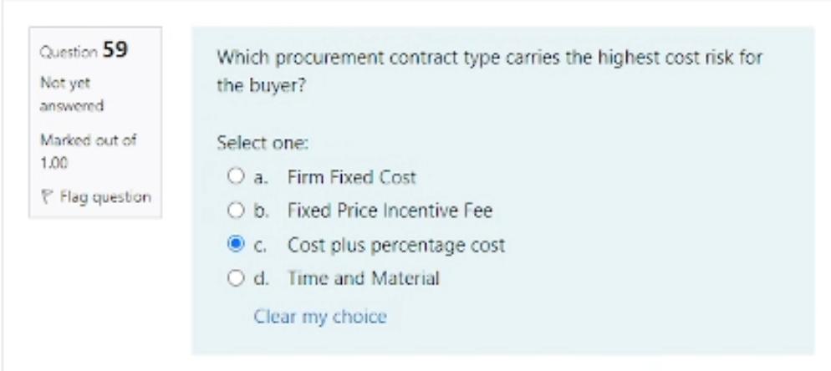Screen dimensions: 831x371
Task: Select radio button for option b
Action: click(x=235, y=212)
